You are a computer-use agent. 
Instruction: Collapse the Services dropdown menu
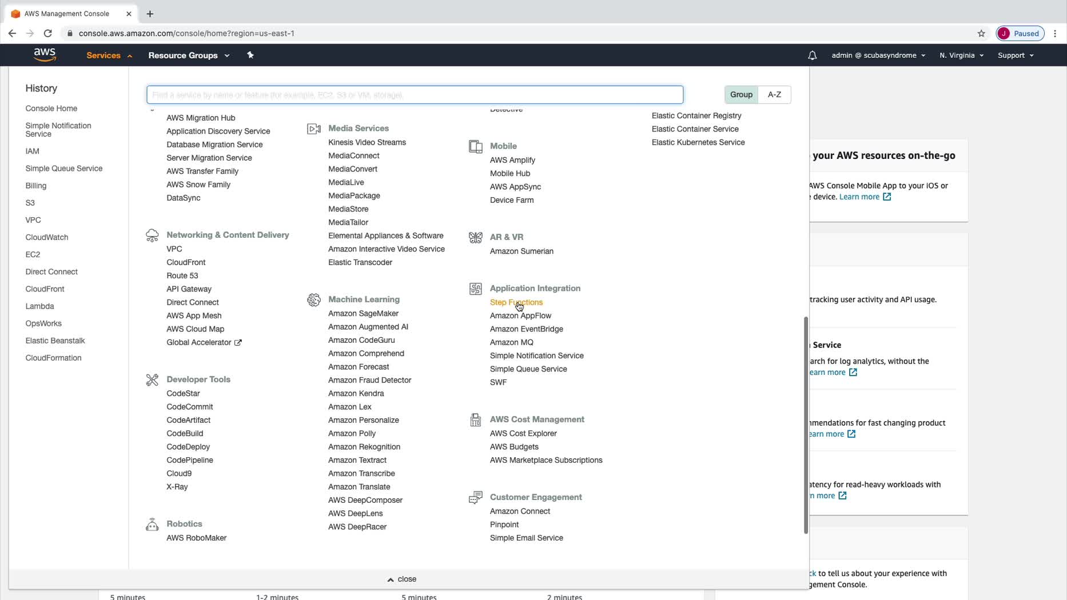tap(109, 55)
